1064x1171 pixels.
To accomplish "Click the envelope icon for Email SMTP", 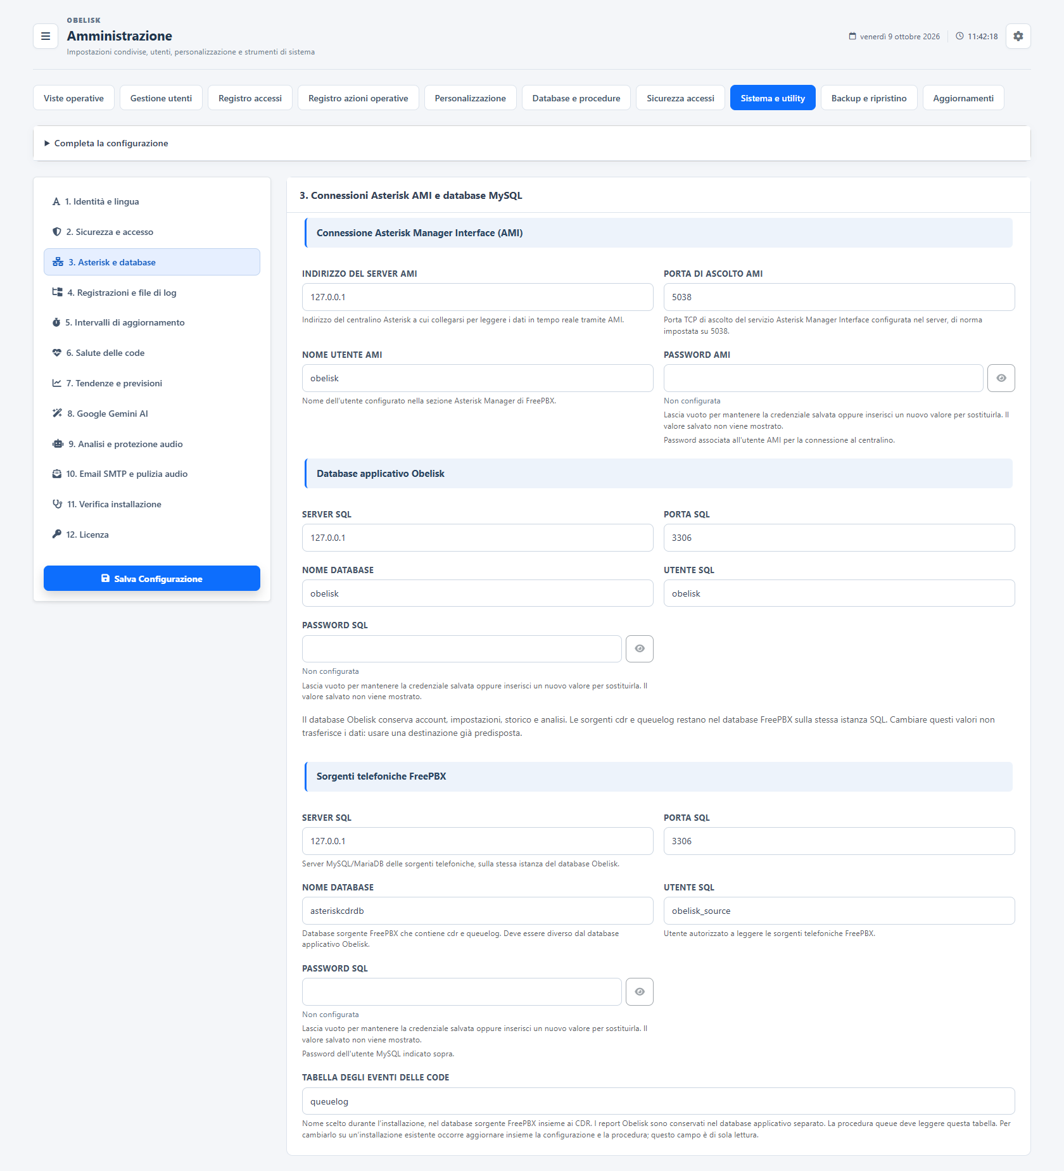I will point(57,474).
